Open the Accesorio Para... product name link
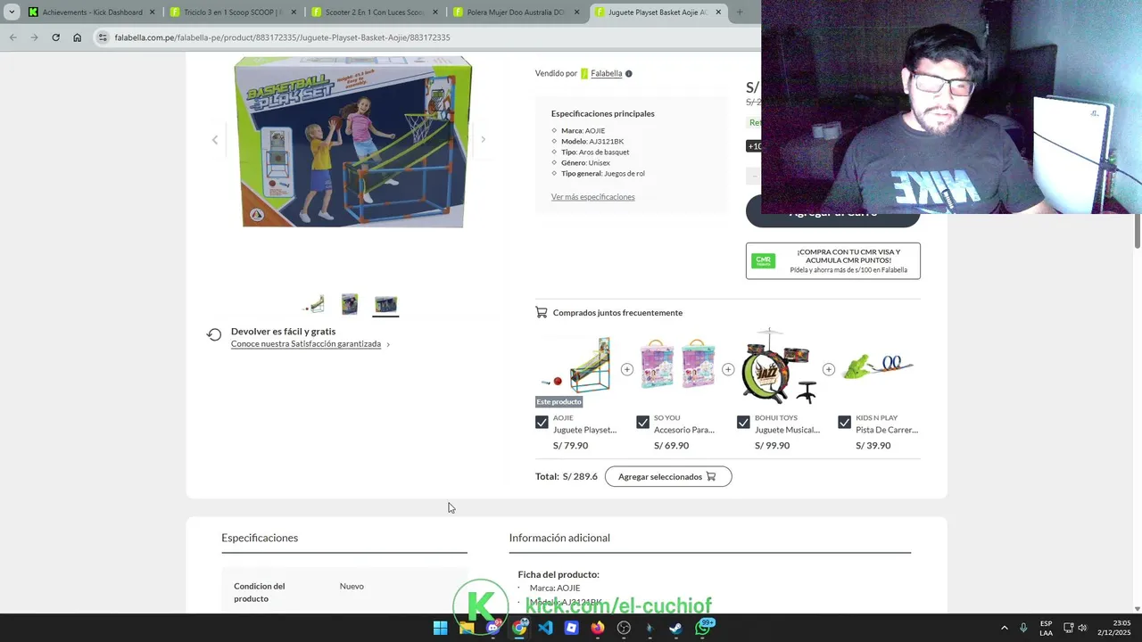The width and height of the screenshot is (1142, 642). pos(684,430)
